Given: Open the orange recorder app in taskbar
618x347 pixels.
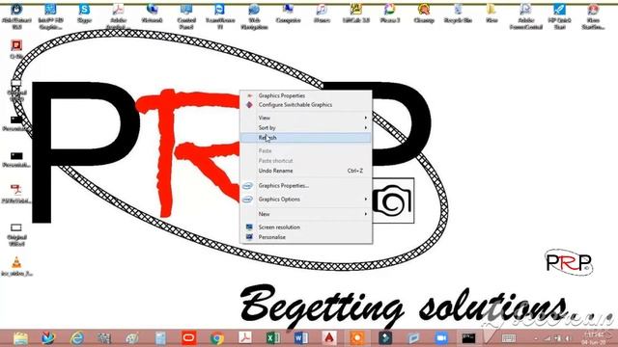Looking at the screenshot, I should tap(357, 338).
